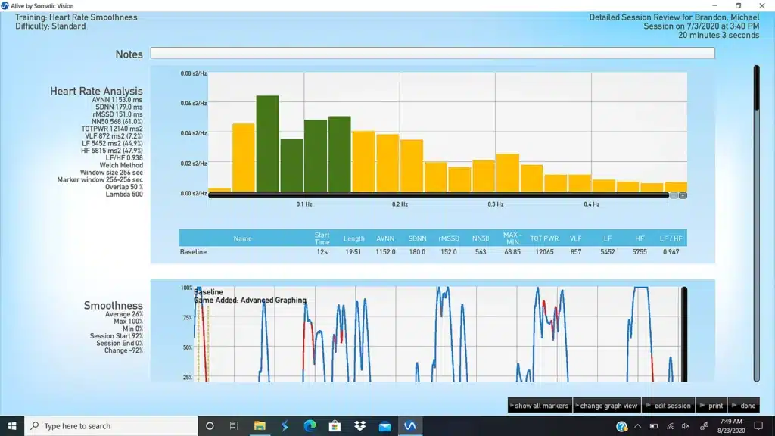Click the NN50 column header
The width and height of the screenshot is (775, 436).
pos(481,238)
